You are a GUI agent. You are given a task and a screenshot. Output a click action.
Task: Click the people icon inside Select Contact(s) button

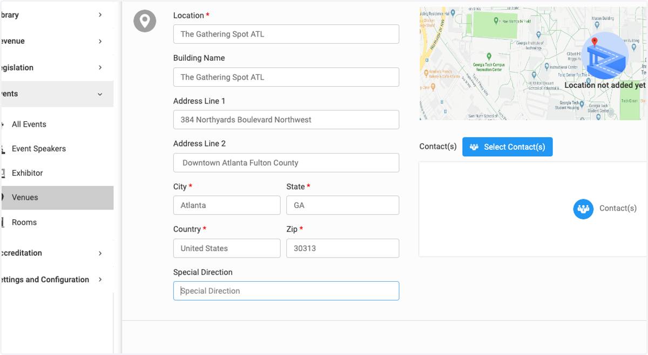474,147
